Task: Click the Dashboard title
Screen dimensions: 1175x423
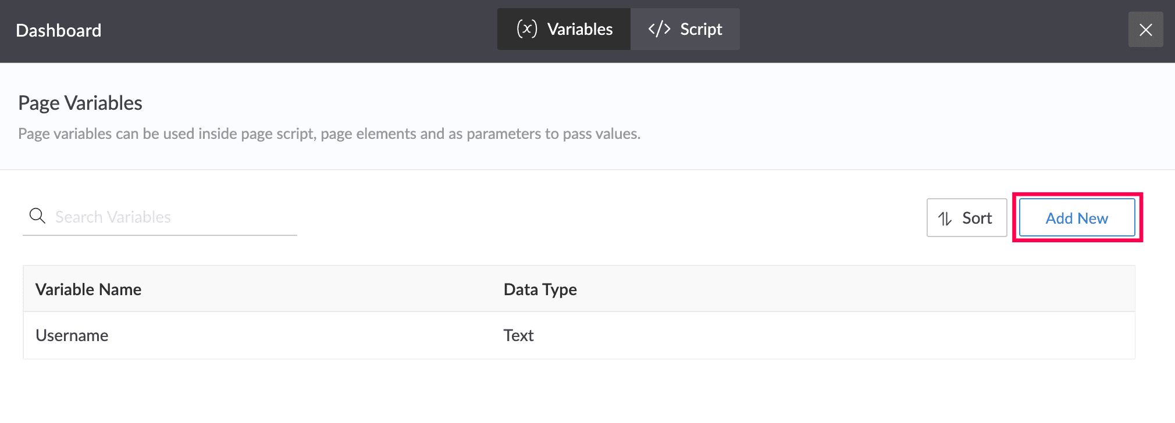Action: click(59, 30)
